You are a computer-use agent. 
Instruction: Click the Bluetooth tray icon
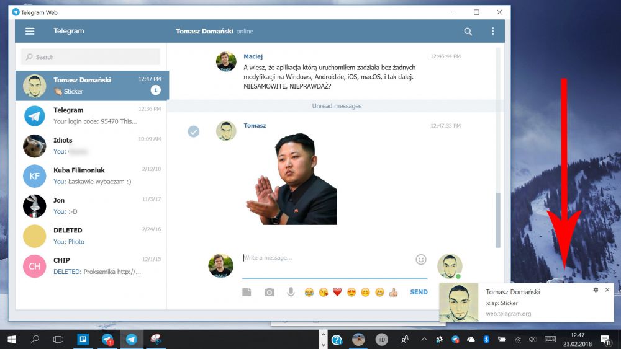(x=486, y=339)
